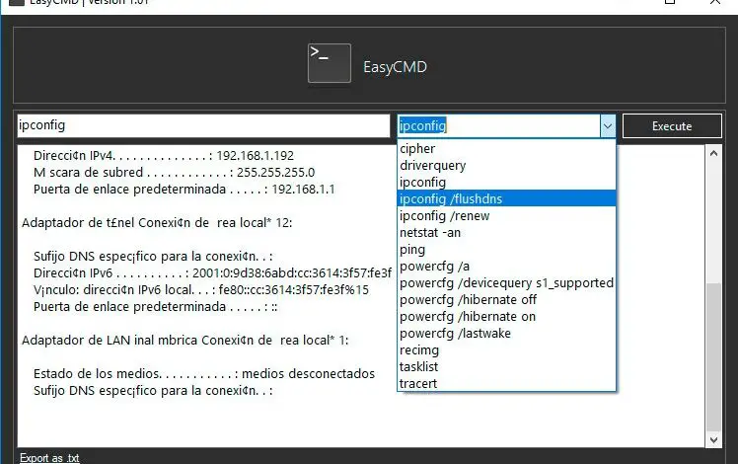Click the gateway 192.168.1.1 output line

(x=184, y=190)
